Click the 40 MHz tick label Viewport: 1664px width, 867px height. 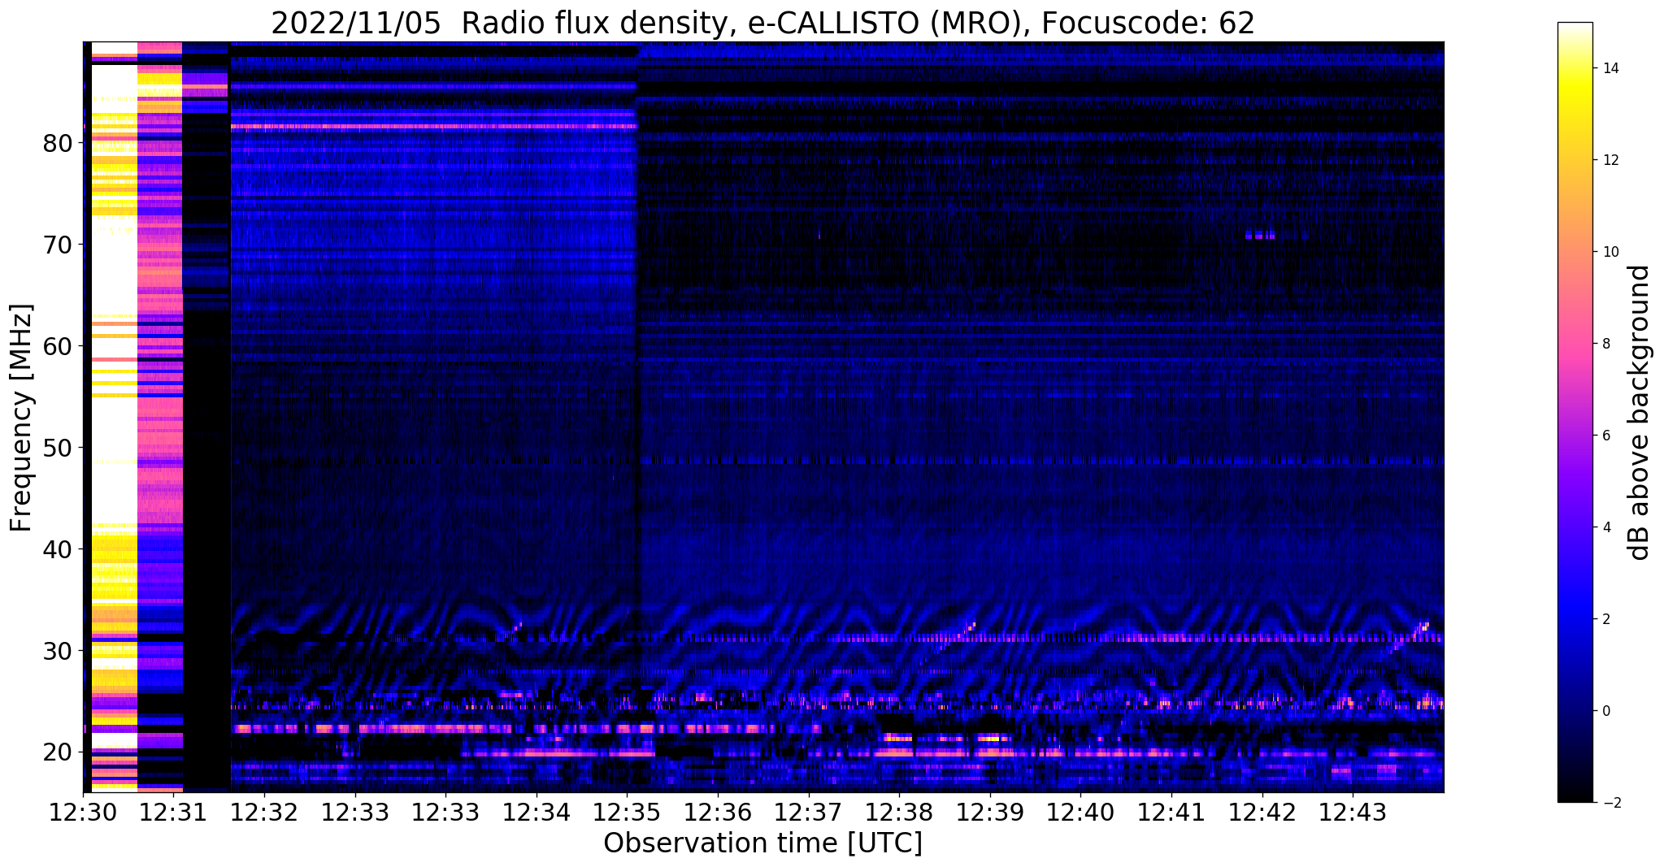pos(59,550)
